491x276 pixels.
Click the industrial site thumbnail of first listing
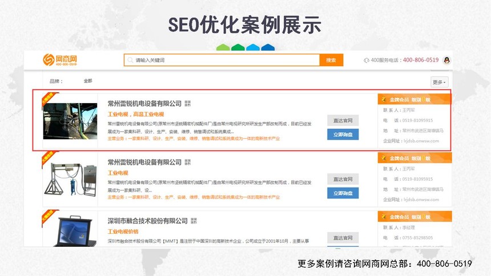[70, 121]
